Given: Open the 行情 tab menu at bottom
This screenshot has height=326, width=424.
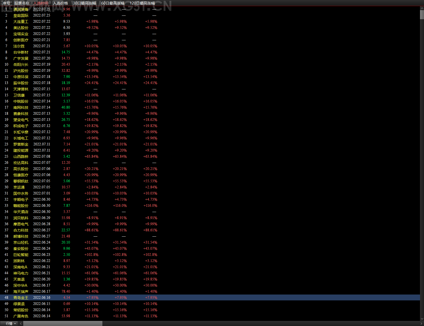Looking at the screenshot, I should point(9,324).
